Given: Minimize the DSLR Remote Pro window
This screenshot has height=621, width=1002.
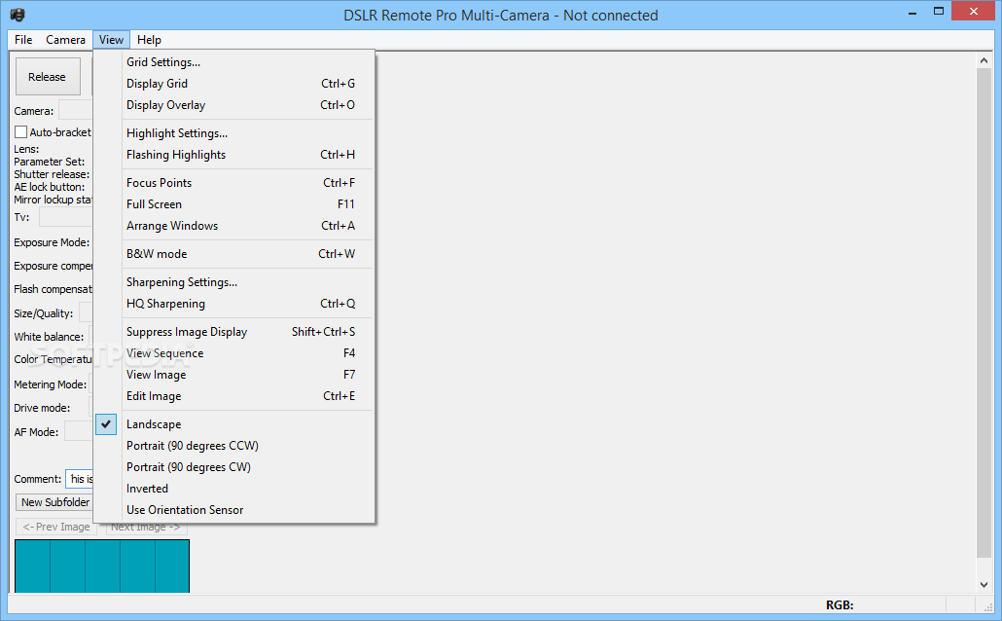Looking at the screenshot, I should 913,12.
